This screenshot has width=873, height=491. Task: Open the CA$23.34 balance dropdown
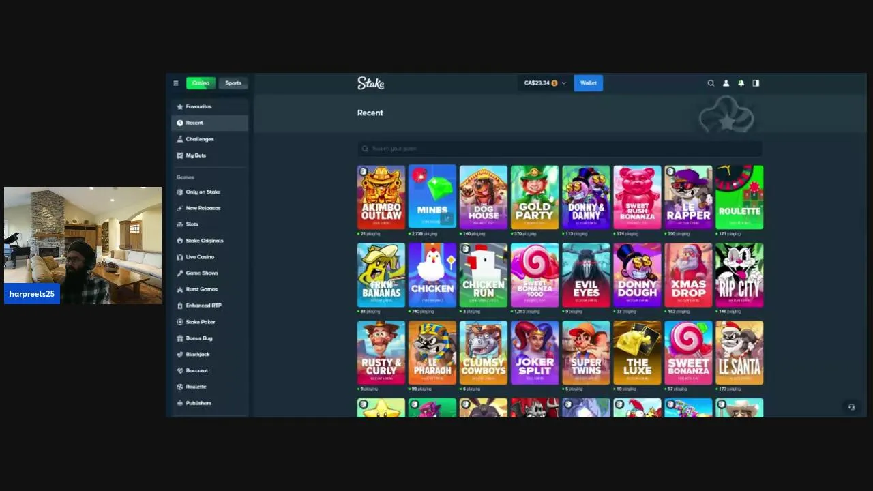coord(545,83)
